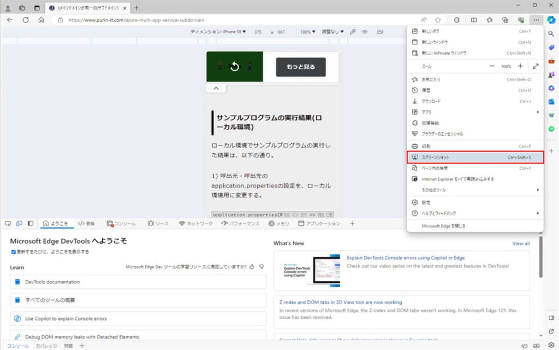Expand the その他のツール submenu
Viewport: 559px width, 350px height.
tap(475, 190)
